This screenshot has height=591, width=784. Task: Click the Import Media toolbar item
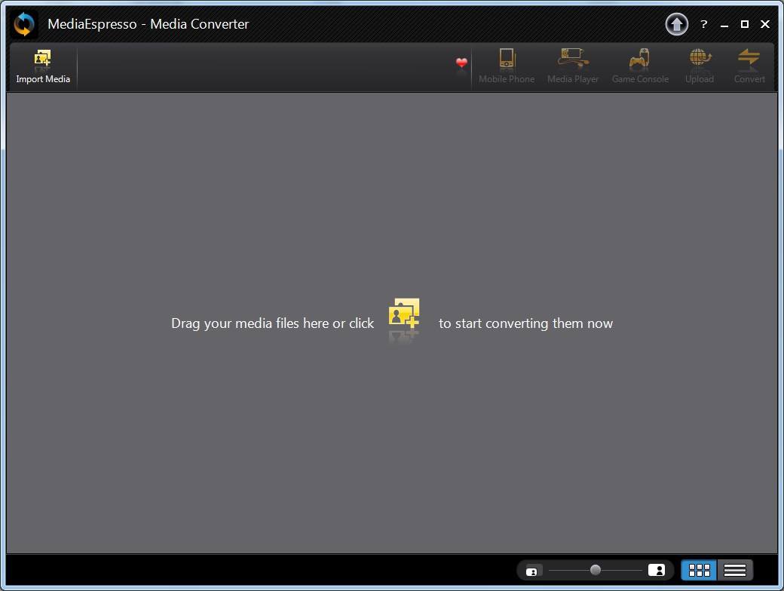click(x=42, y=66)
